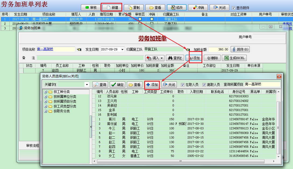Select personnel row 蒋川
The image size is (293, 169).
pyautogui.click(x=184, y=119)
